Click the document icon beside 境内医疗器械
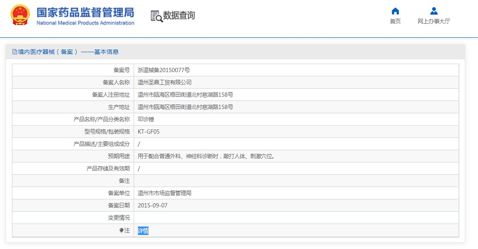This screenshot has width=478, height=249. (14, 52)
